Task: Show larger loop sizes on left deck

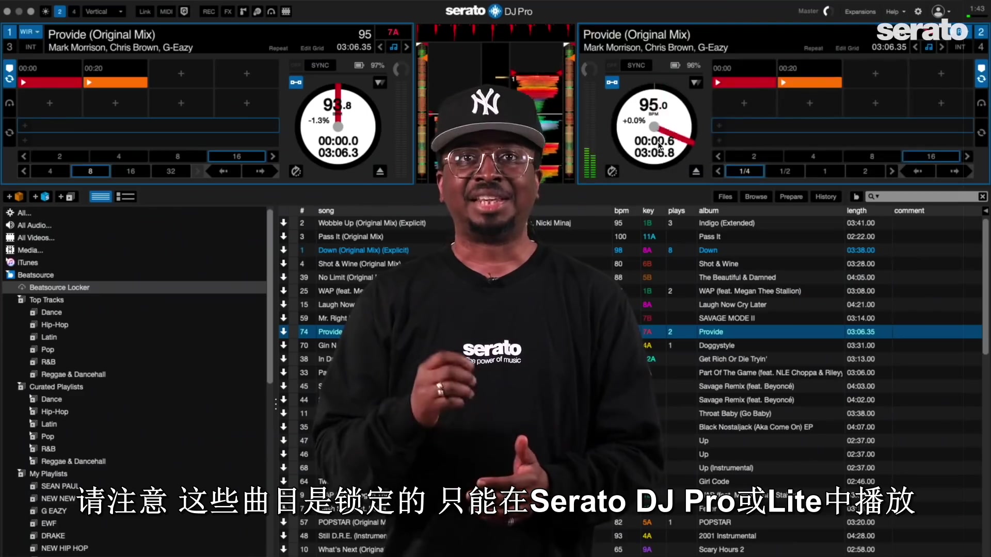Action: 273,156
